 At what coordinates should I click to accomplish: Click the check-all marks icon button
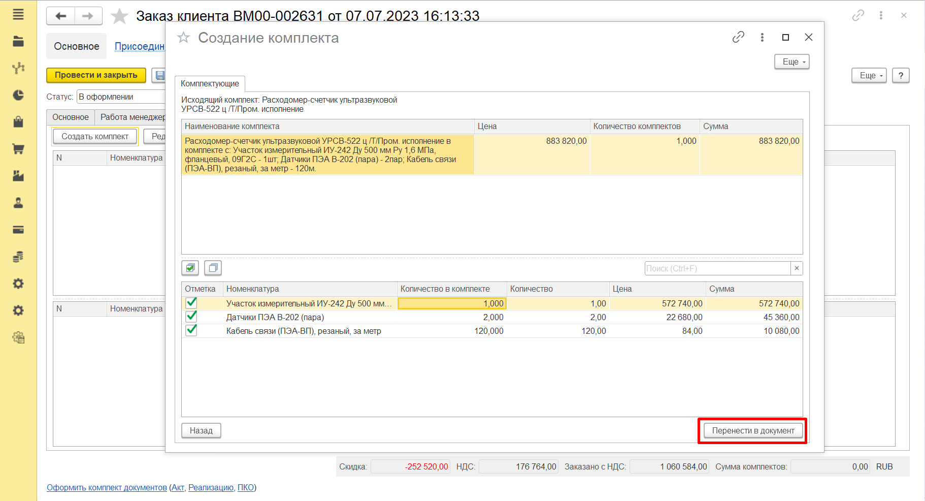190,268
